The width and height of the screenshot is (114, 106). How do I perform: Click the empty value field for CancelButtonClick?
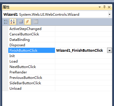pos(84,34)
